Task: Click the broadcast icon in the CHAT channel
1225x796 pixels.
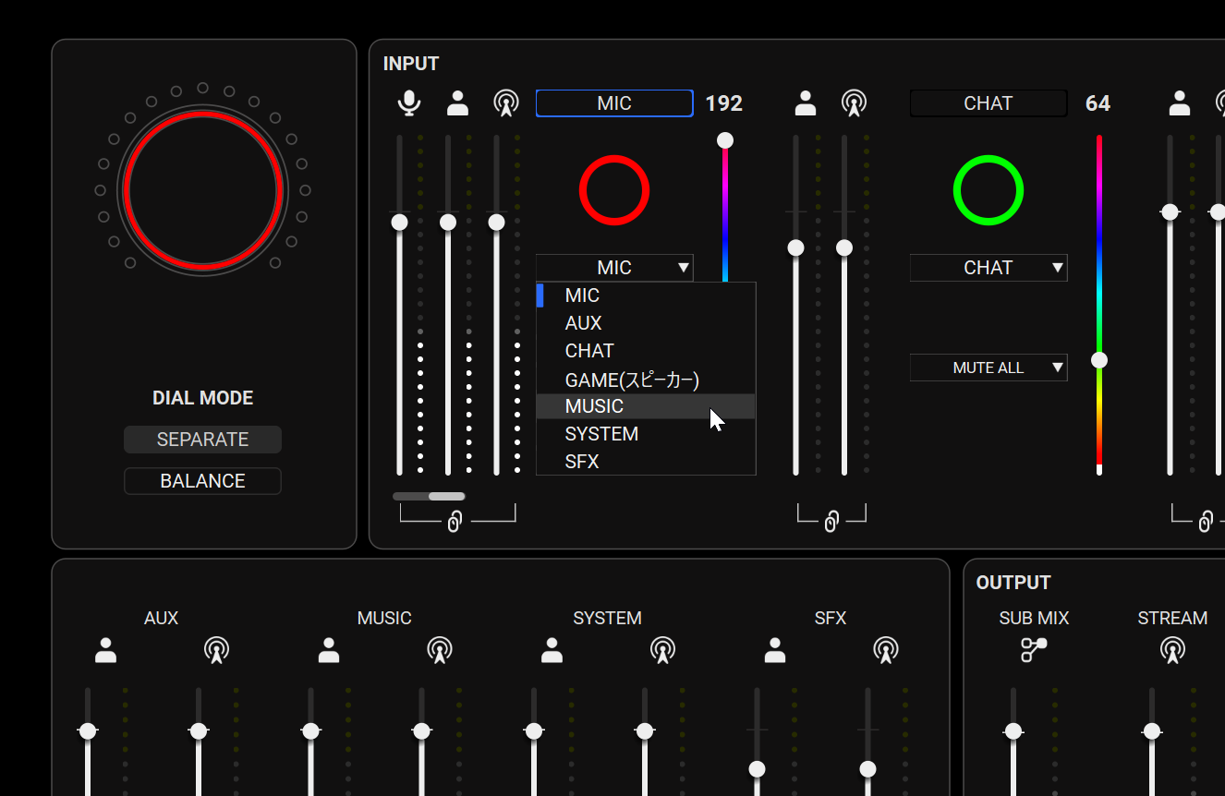Action: pos(854,103)
